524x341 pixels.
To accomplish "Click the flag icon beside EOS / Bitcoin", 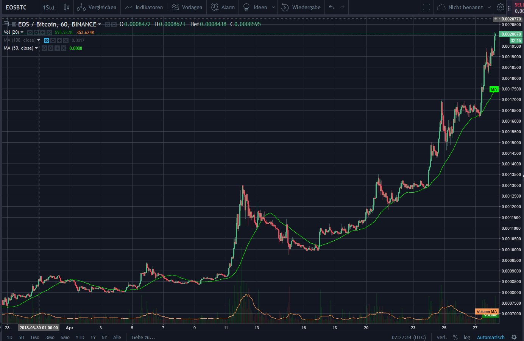I will 14,24.
